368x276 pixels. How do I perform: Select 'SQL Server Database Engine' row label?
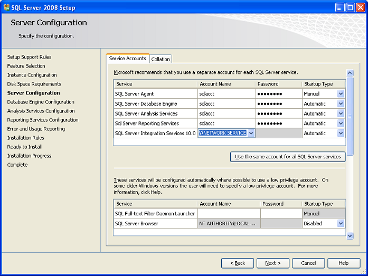[146, 103]
